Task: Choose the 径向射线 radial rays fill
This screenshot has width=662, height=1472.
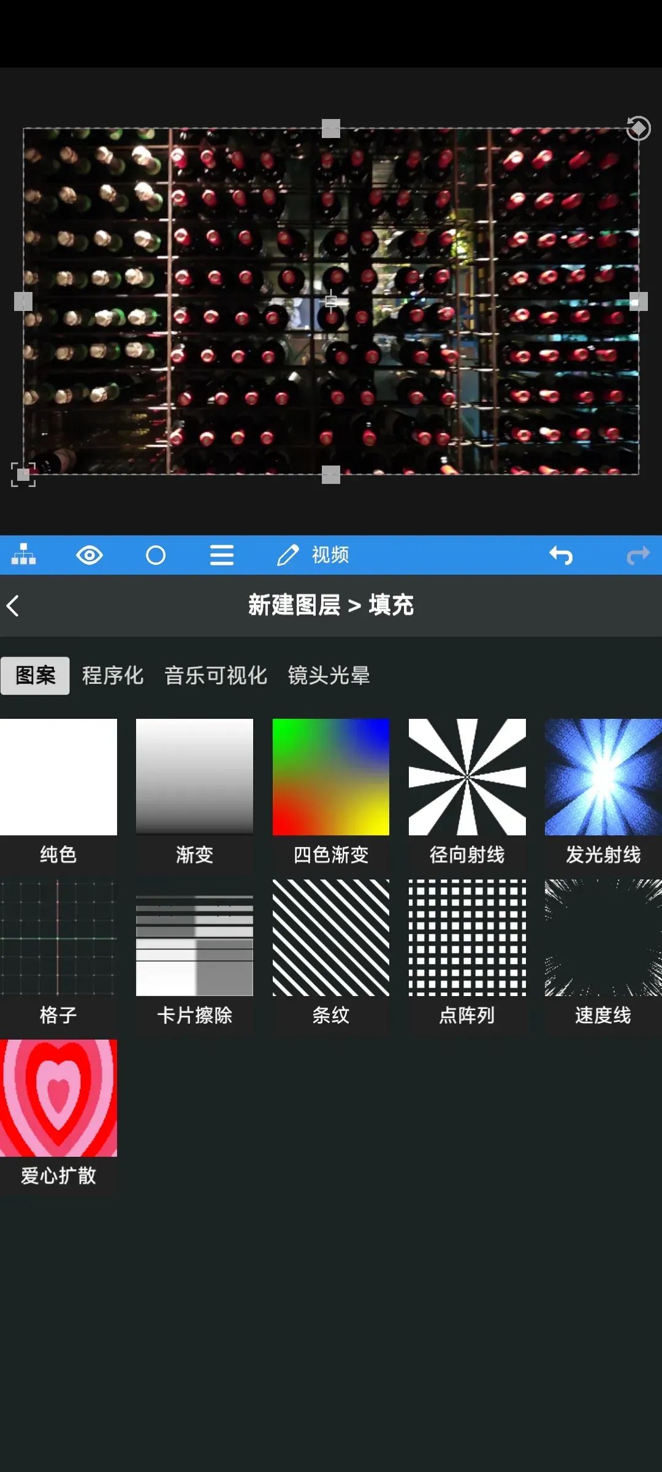Action: click(467, 795)
